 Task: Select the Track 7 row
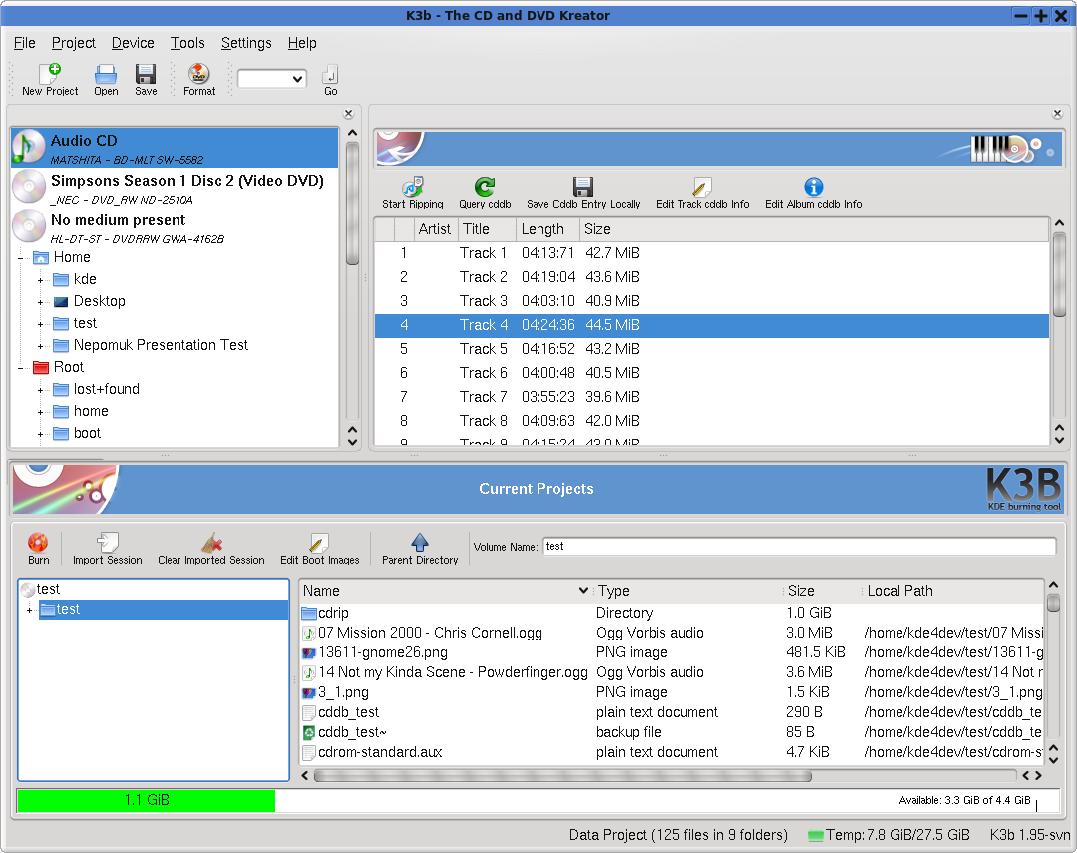tap(712, 397)
